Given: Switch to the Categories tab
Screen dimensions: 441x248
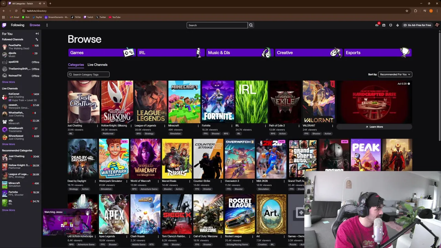Looking at the screenshot, I should click(x=76, y=65).
